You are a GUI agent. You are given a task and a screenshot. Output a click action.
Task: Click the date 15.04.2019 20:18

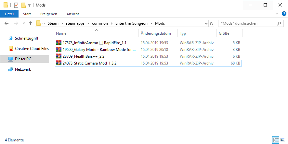(154, 50)
